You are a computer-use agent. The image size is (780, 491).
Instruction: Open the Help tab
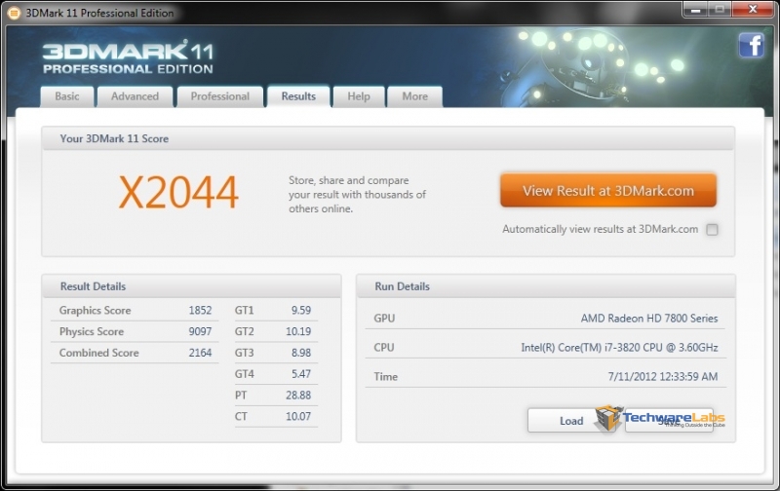click(359, 96)
